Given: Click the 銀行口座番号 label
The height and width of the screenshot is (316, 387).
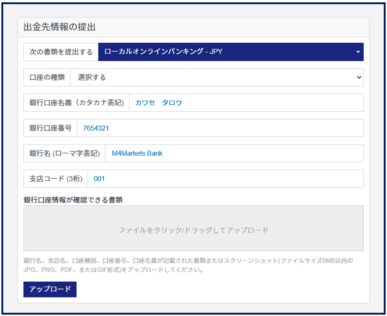Looking at the screenshot, I should coord(50,128).
